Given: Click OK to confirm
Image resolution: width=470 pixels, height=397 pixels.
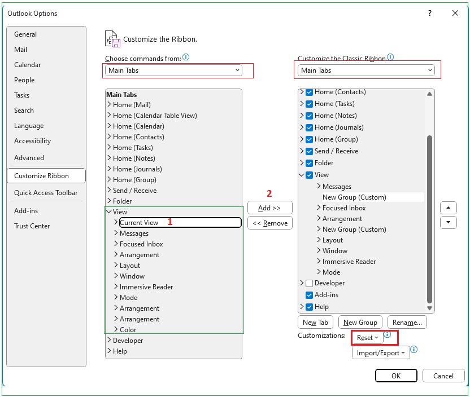Looking at the screenshot, I should (x=396, y=376).
